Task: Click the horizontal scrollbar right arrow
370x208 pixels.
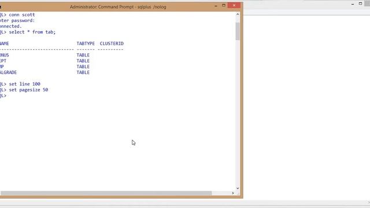Action: point(233,193)
